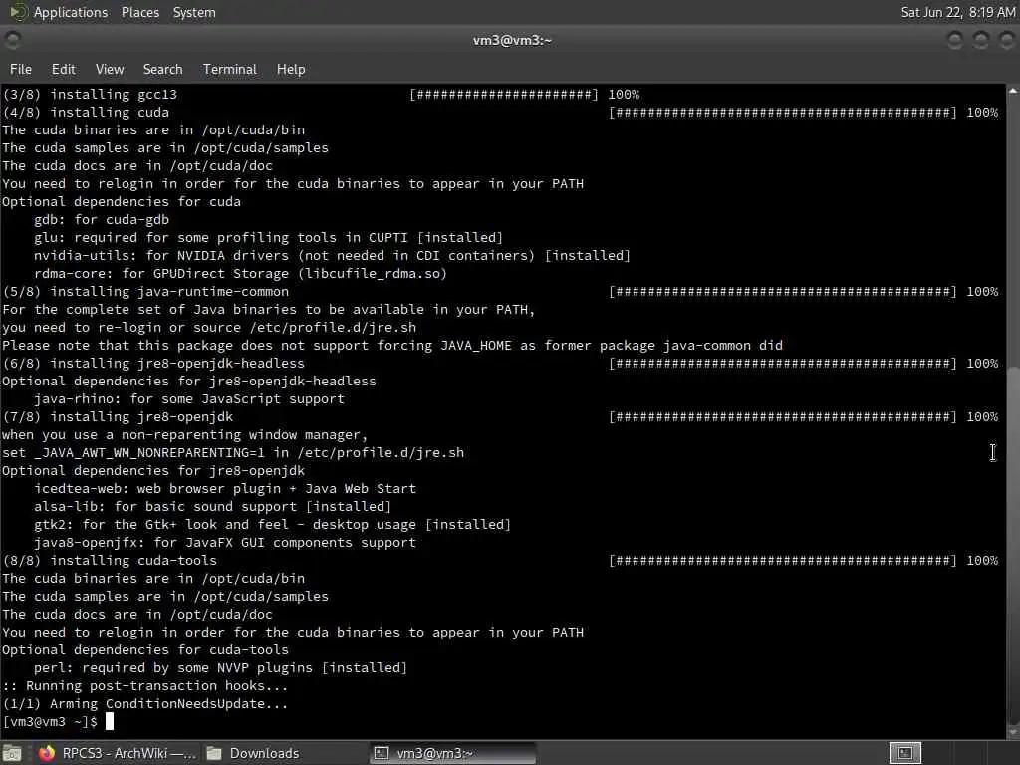The height and width of the screenshot is (765, 1020).
Task: Open the File menu in terminal
Action: coord(21,69)
